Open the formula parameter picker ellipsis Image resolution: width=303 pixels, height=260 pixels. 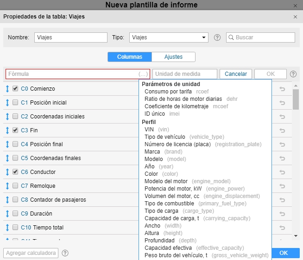tap(143, 74)
